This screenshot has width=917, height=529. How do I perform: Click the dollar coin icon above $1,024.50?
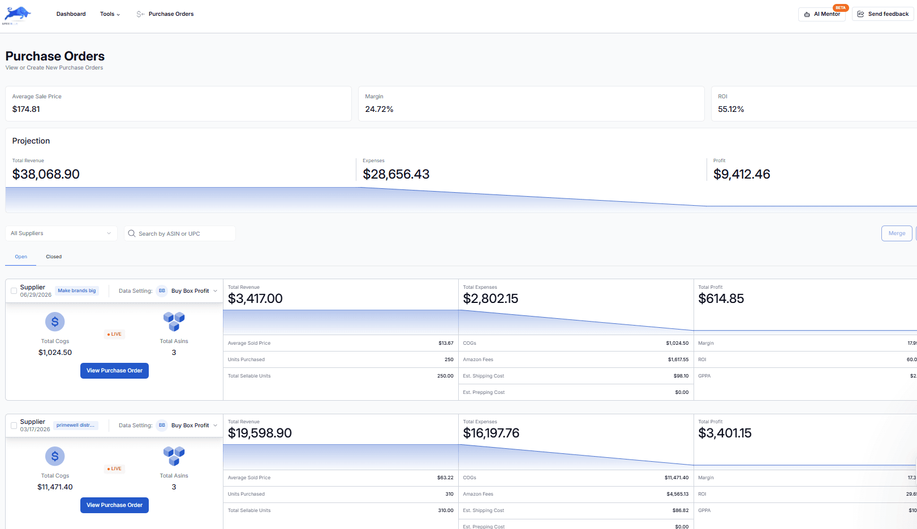point(55,322)
